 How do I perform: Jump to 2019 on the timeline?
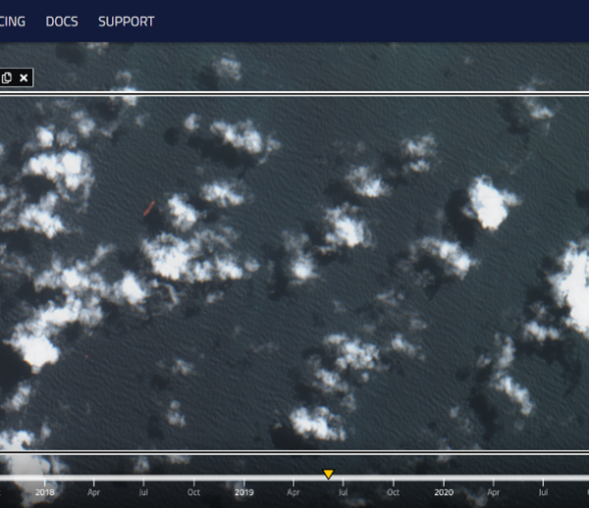(x=243, y=493)
